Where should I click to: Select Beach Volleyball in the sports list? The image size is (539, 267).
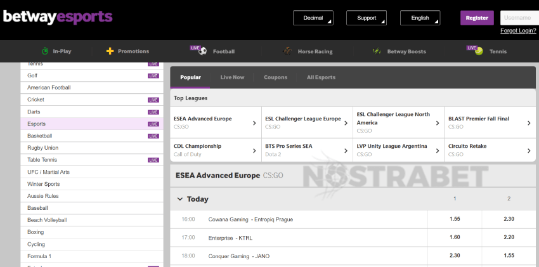92,220
